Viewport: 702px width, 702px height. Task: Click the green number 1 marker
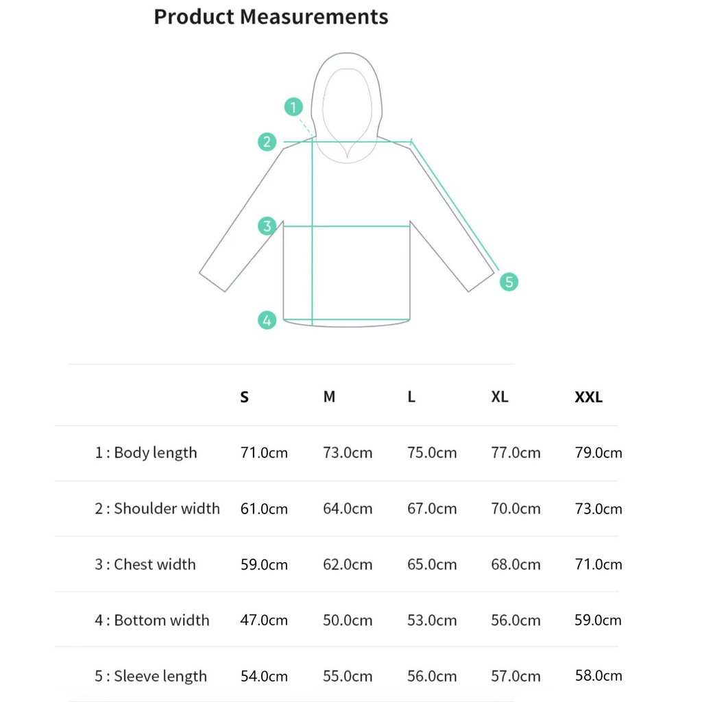(293, 107)
